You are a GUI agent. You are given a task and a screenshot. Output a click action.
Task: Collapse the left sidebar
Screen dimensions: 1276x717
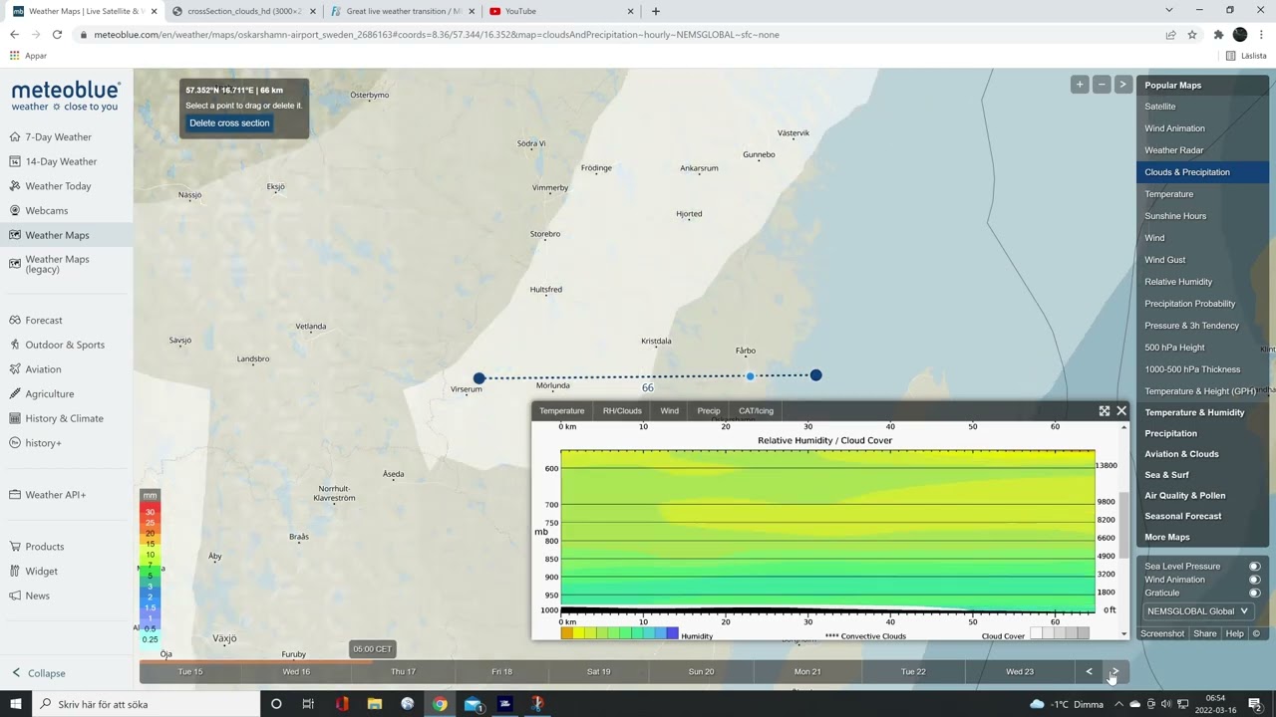[38, 673]
